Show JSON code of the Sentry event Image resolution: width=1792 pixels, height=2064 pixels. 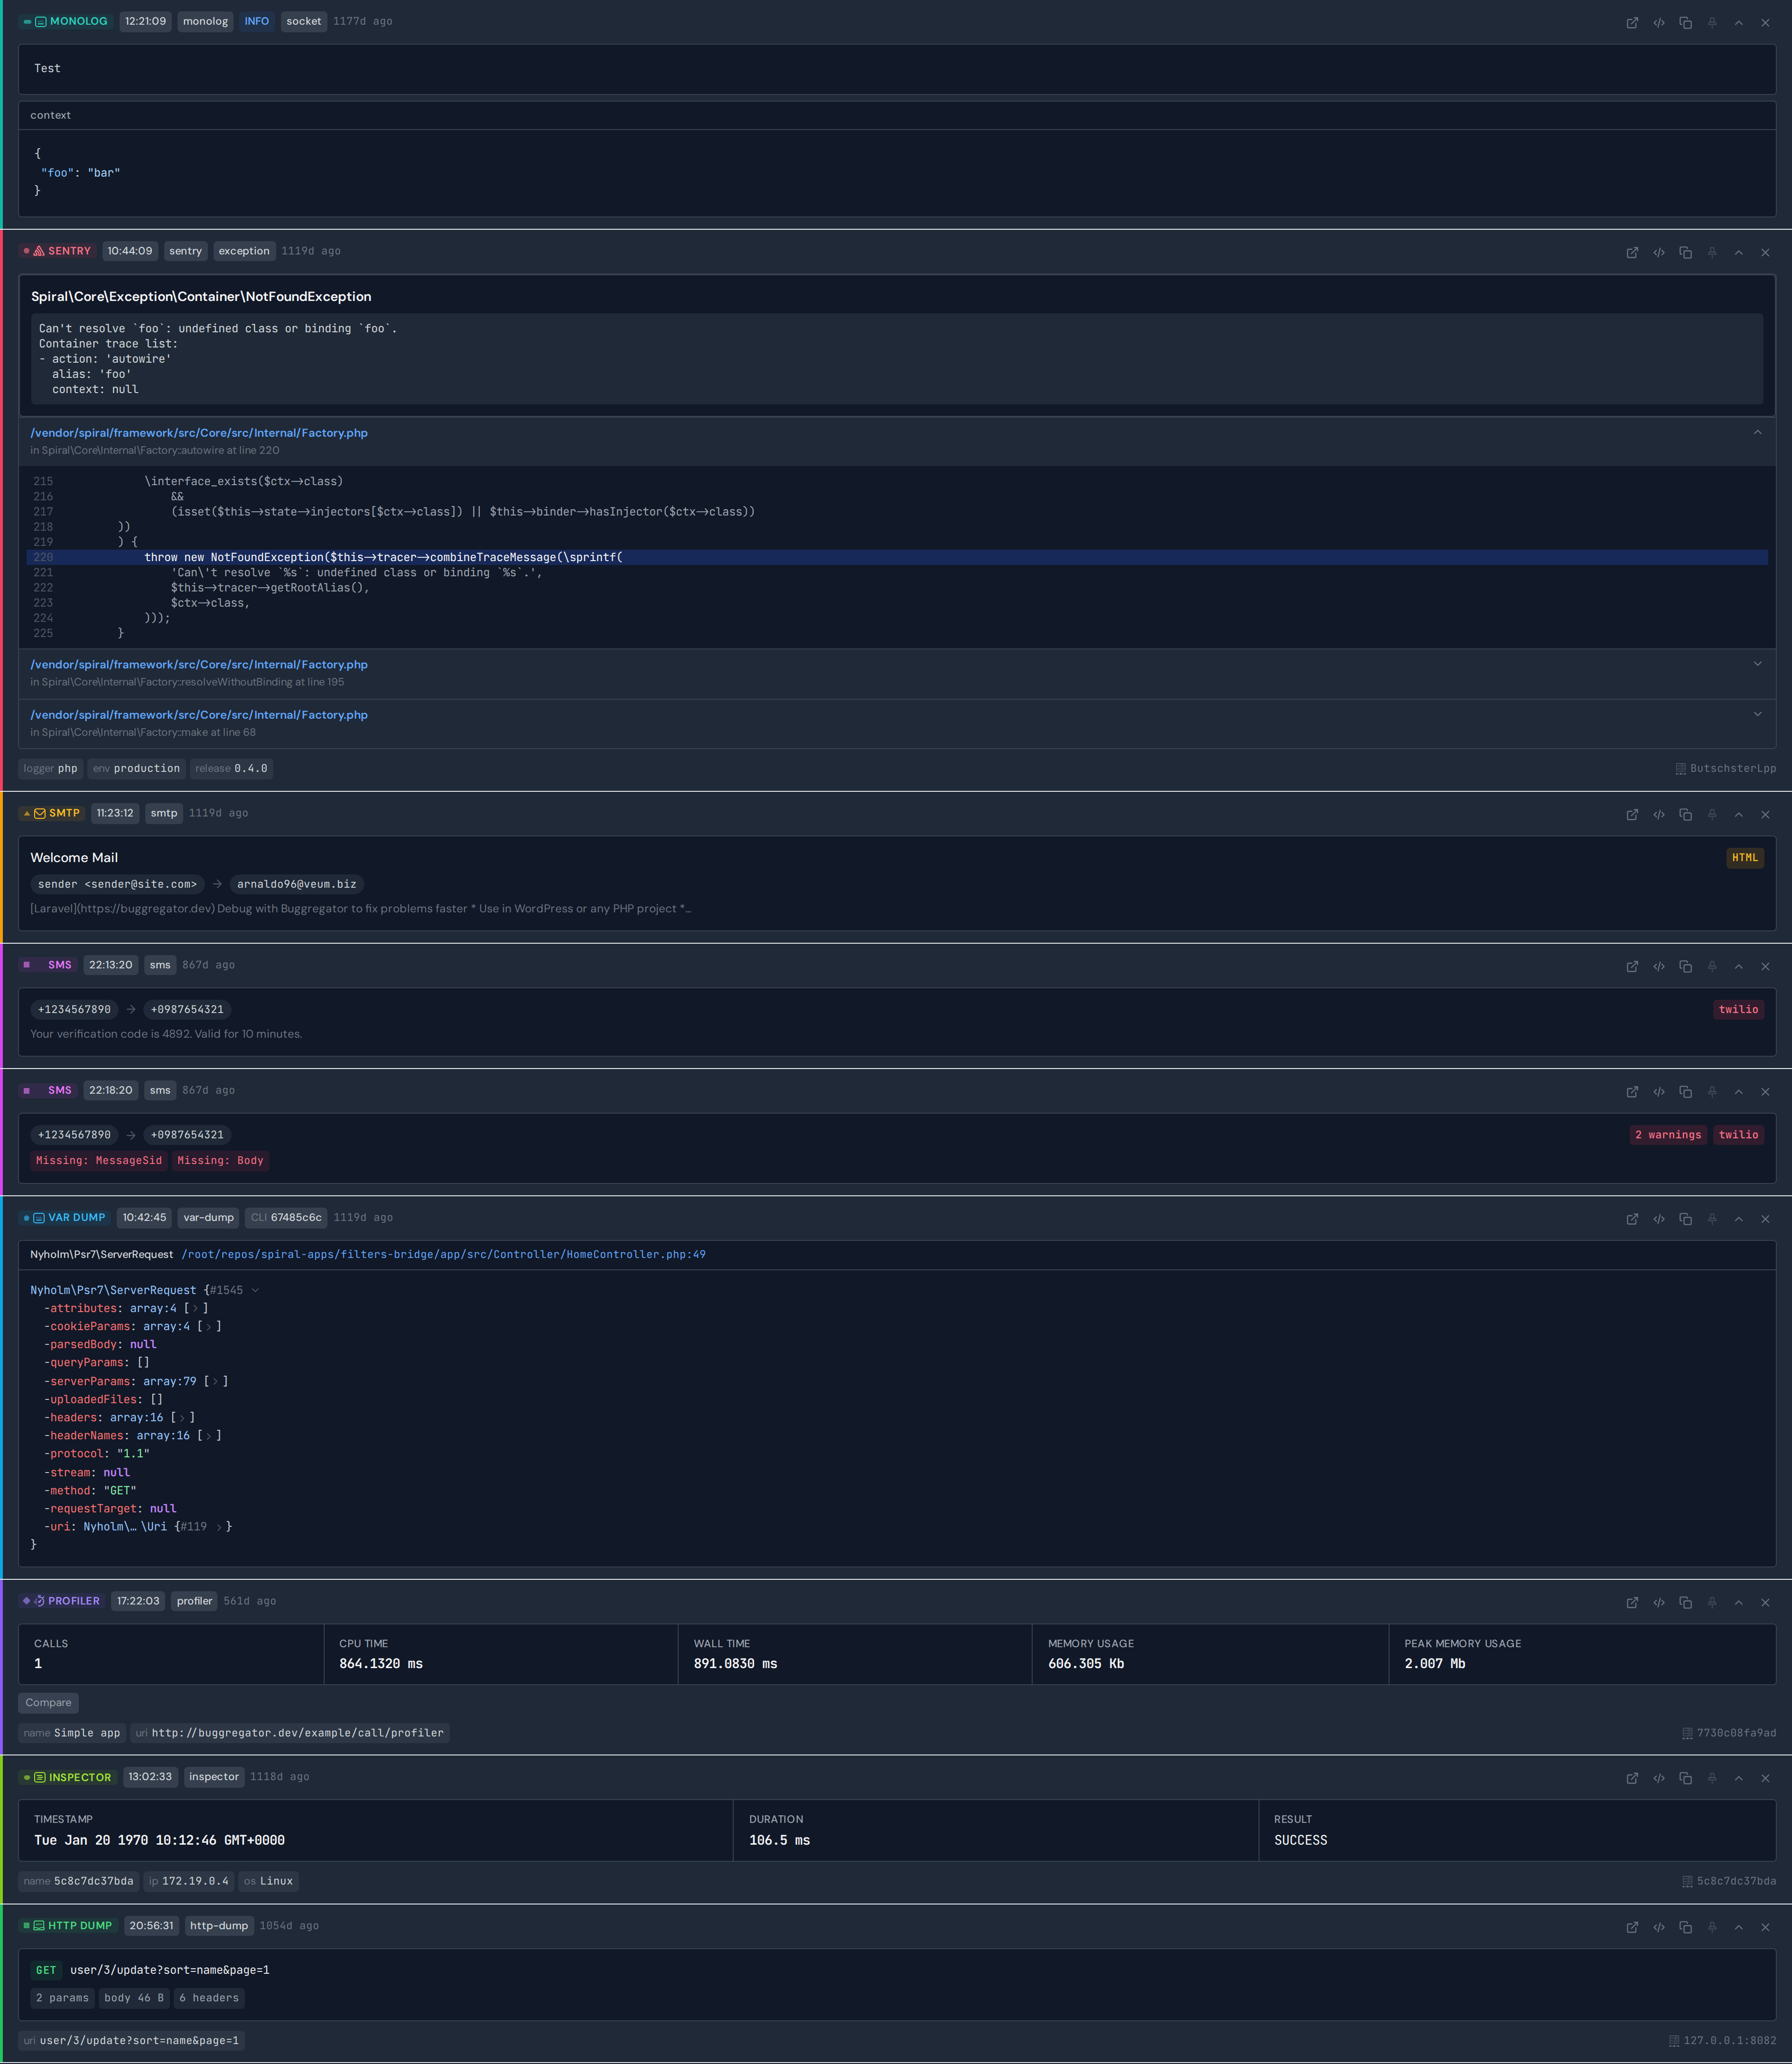click(1659, 252)
